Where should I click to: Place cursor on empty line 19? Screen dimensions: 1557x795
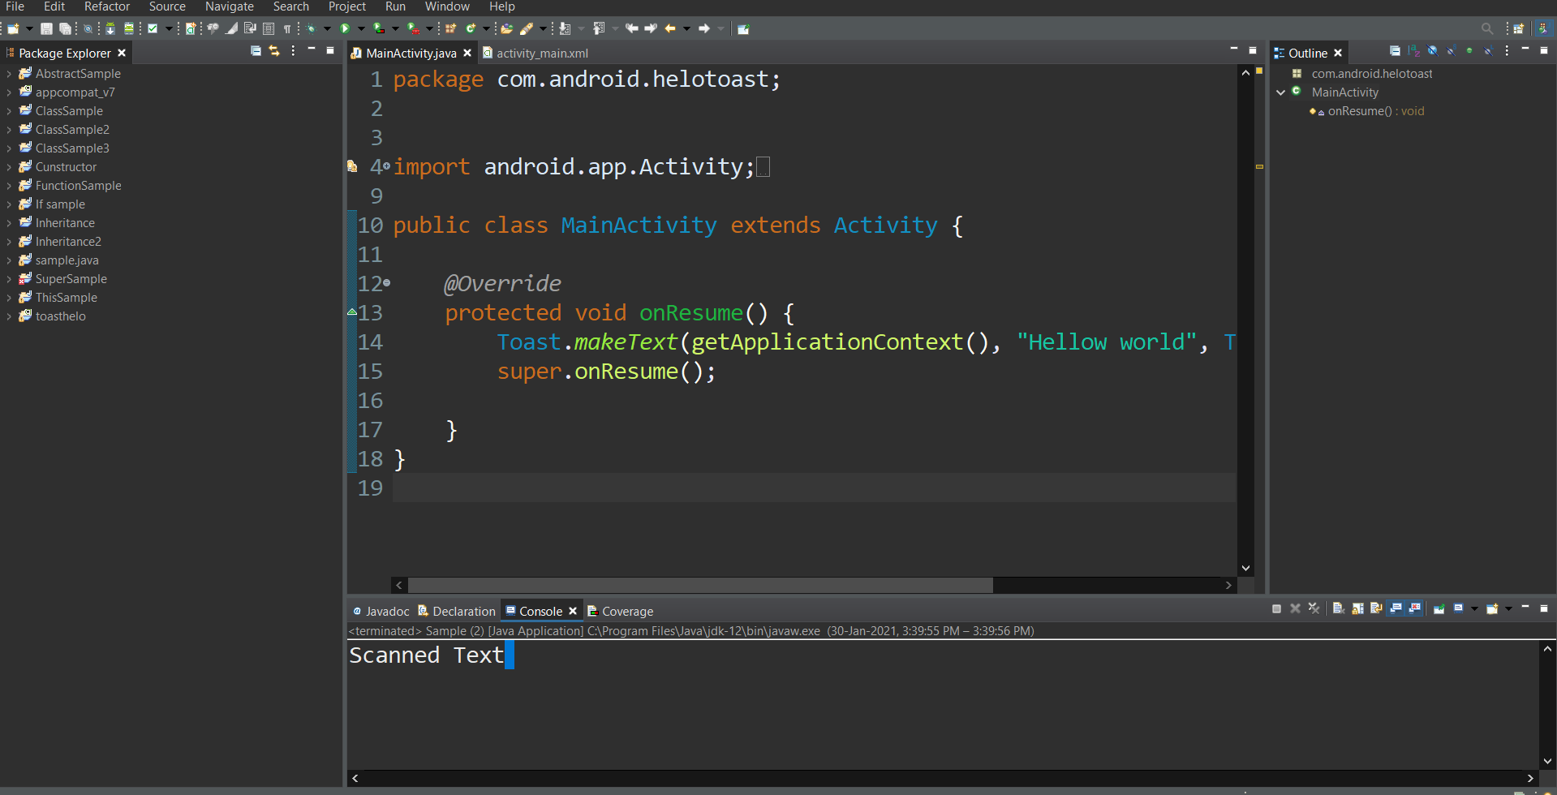point(814,488)
